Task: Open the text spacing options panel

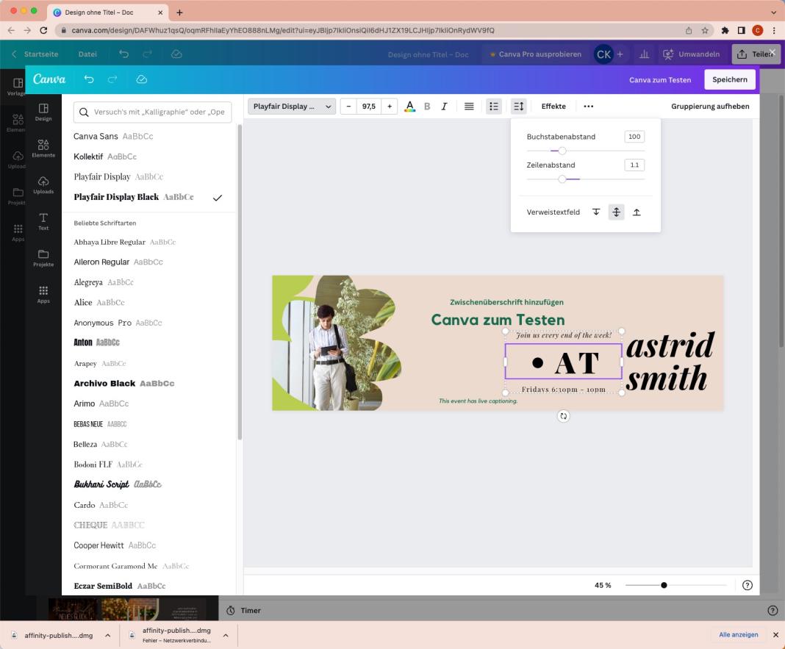Action: (518, 106)
